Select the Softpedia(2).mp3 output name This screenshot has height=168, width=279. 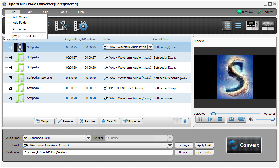[x=165, y=88]
